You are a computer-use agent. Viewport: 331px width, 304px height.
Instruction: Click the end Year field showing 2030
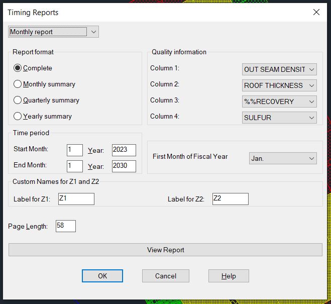coord(124,166)
